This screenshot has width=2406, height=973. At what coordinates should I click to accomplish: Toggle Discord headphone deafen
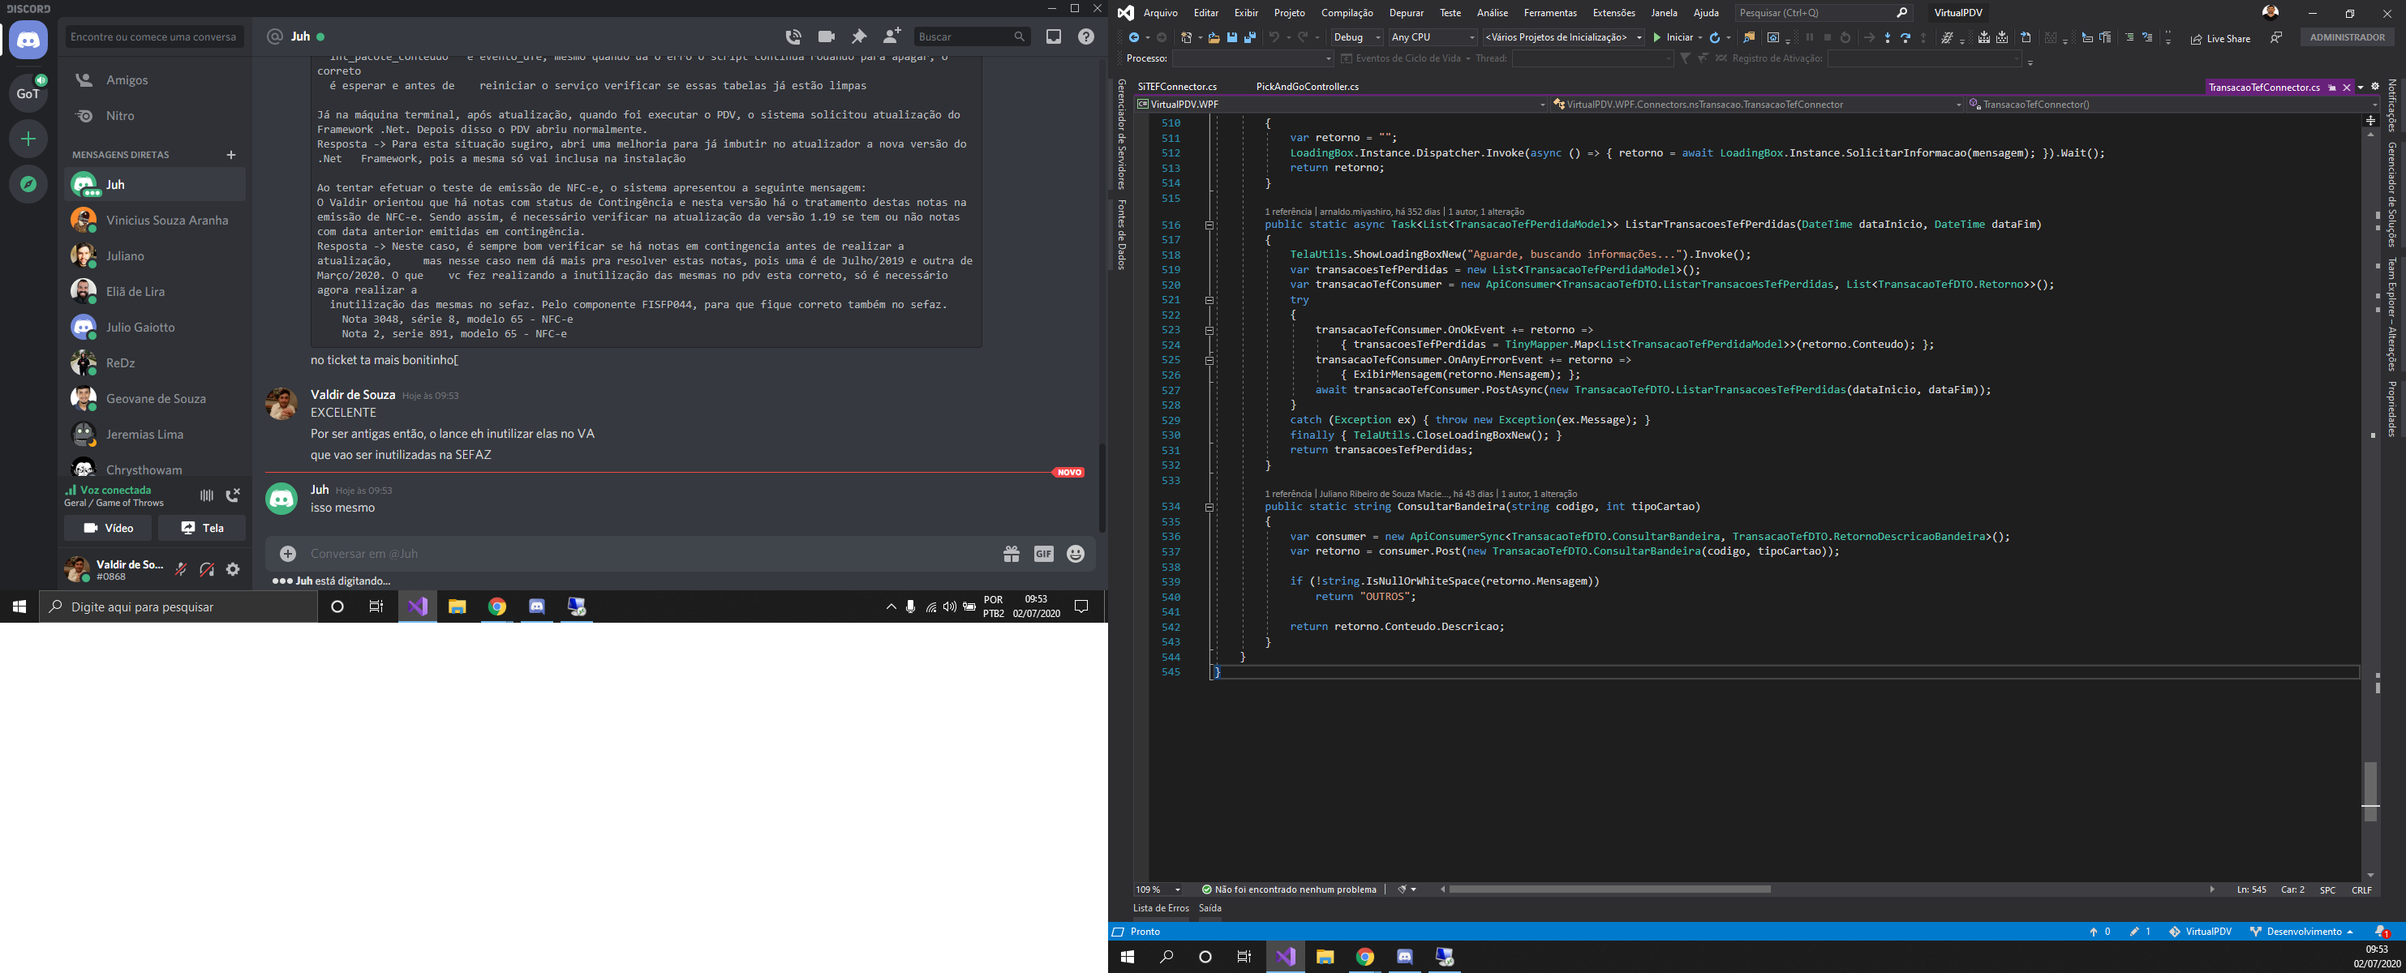[x=208, y=569]
